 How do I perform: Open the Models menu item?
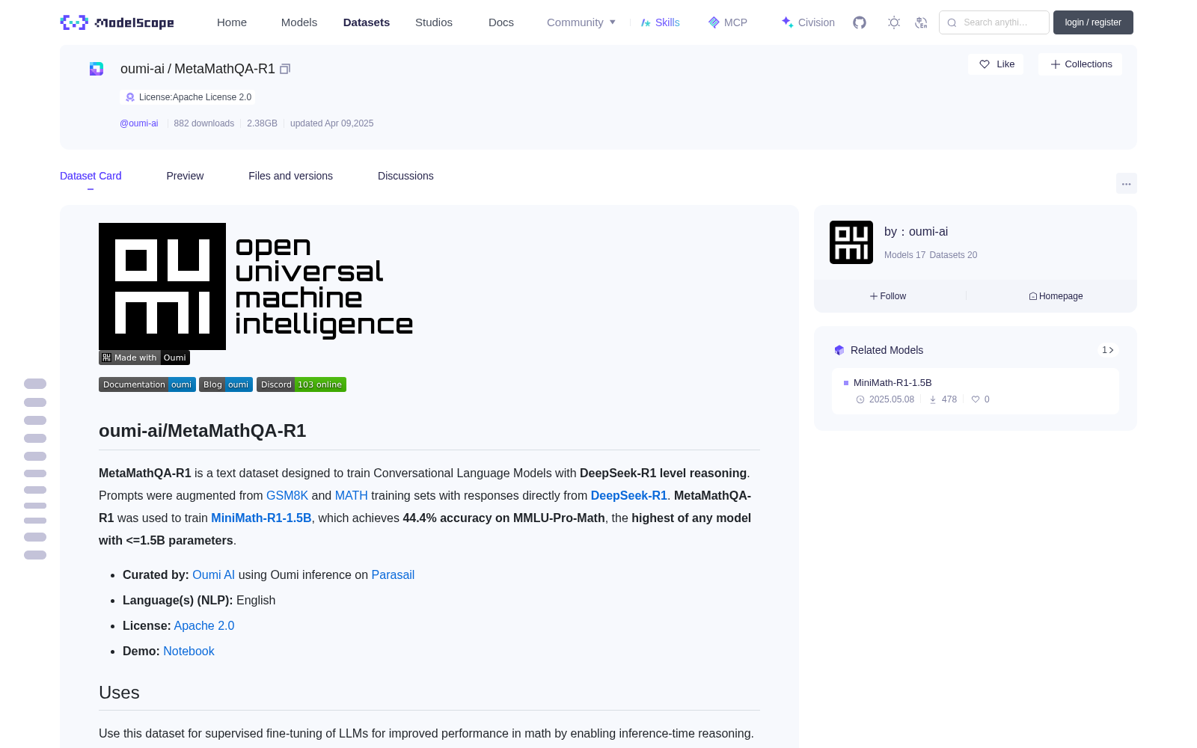coord(299,22)
